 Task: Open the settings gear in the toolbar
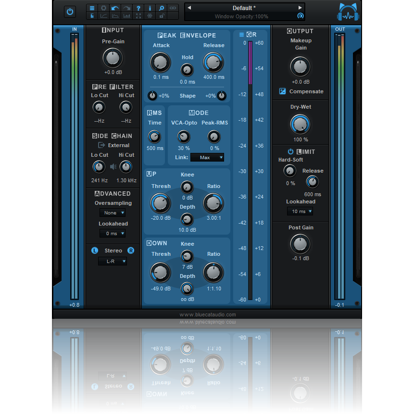point(103,8)
